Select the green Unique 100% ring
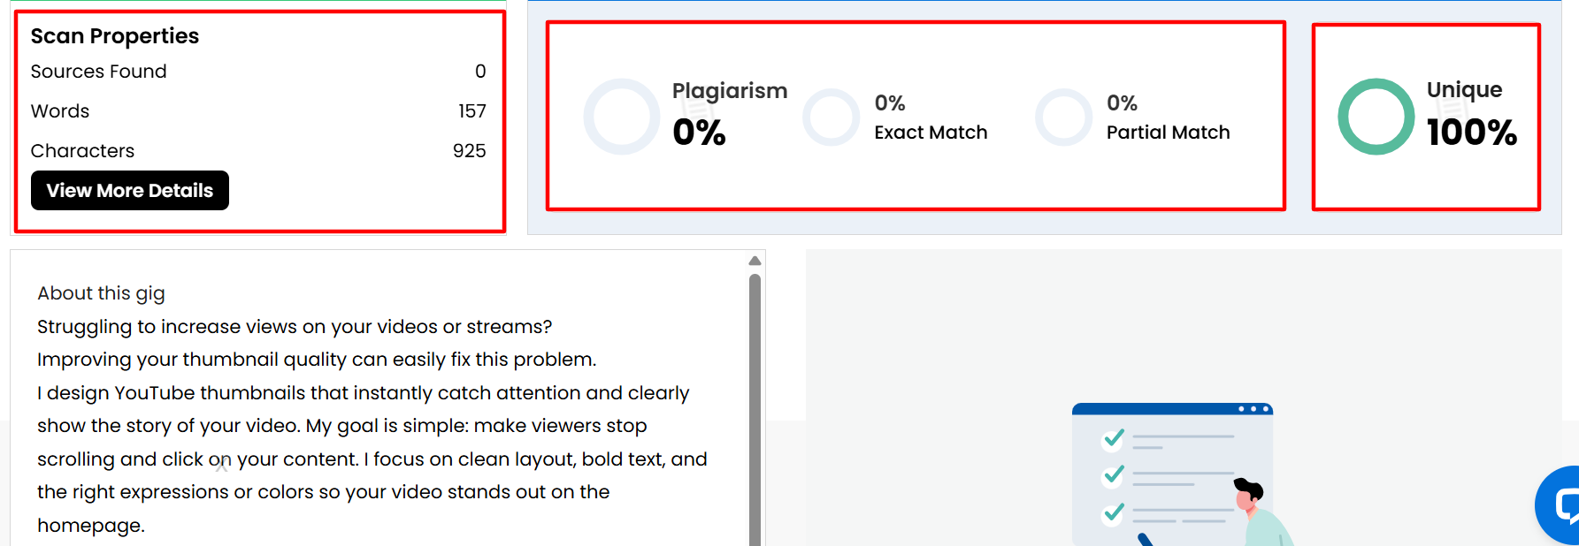The image size is (1579, 546). click(x=1376, y=116)
